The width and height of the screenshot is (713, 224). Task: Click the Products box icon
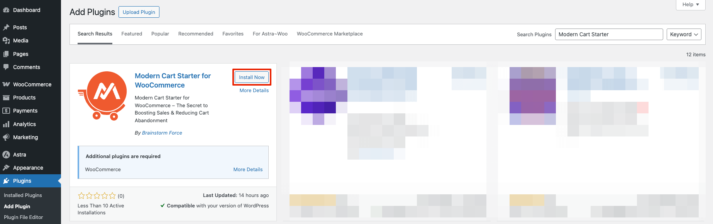(6, 98)
